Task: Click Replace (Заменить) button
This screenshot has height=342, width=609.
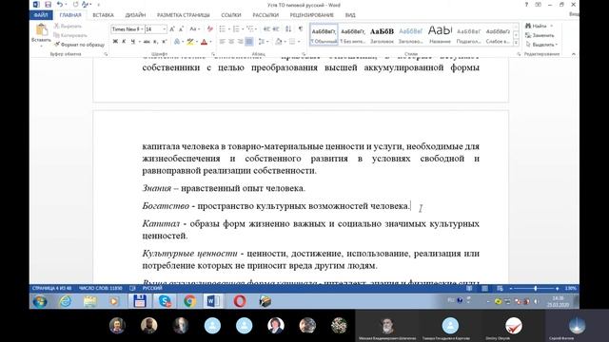Action: pos(540,35)
